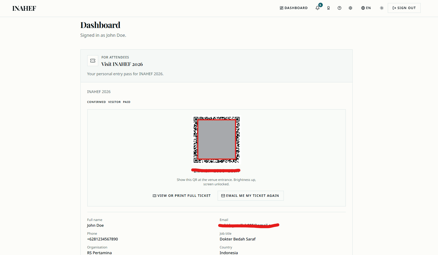
Task: Toggle light/dark theme with sun icon
Action: click(x=382, y=8)
